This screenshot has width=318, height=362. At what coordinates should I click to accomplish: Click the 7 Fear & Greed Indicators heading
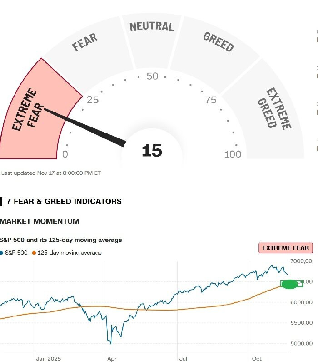pos(64,201)
